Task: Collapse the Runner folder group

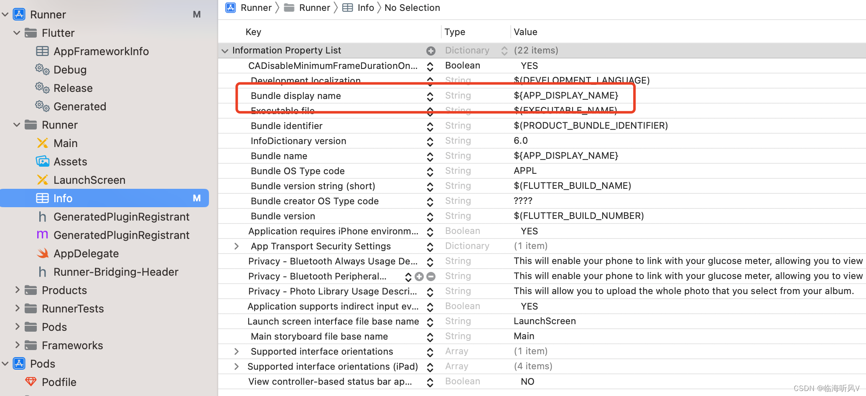Action: pyautogui.click(x=17, y=125)
